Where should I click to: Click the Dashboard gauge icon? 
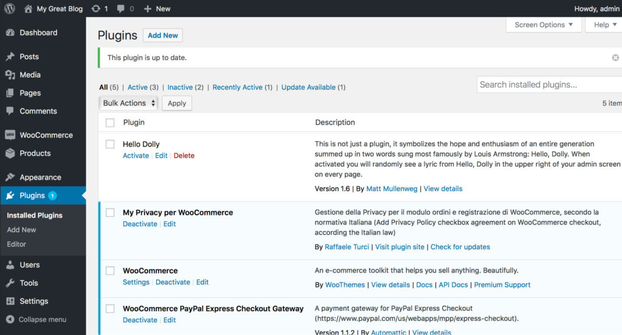10,33
